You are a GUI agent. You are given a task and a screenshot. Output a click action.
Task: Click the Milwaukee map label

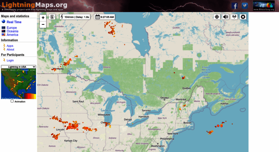(x=104, y=115)
